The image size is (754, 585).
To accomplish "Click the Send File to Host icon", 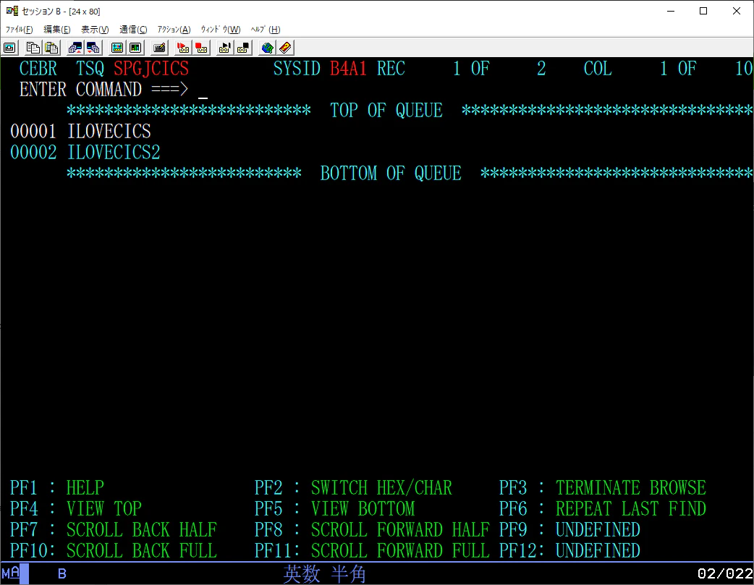I will [75, 48].
